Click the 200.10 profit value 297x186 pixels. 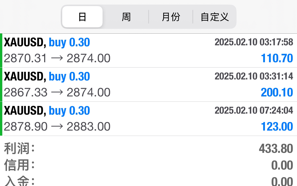pyautogui.click(x=277, y=92)
